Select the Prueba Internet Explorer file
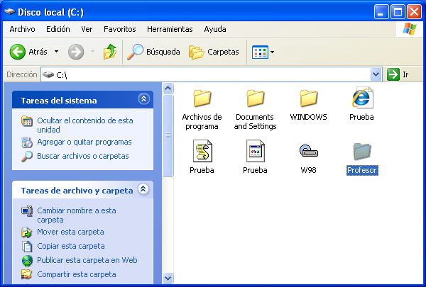The height and width of the screenshot is (287, 426). (x=362, y=99)
